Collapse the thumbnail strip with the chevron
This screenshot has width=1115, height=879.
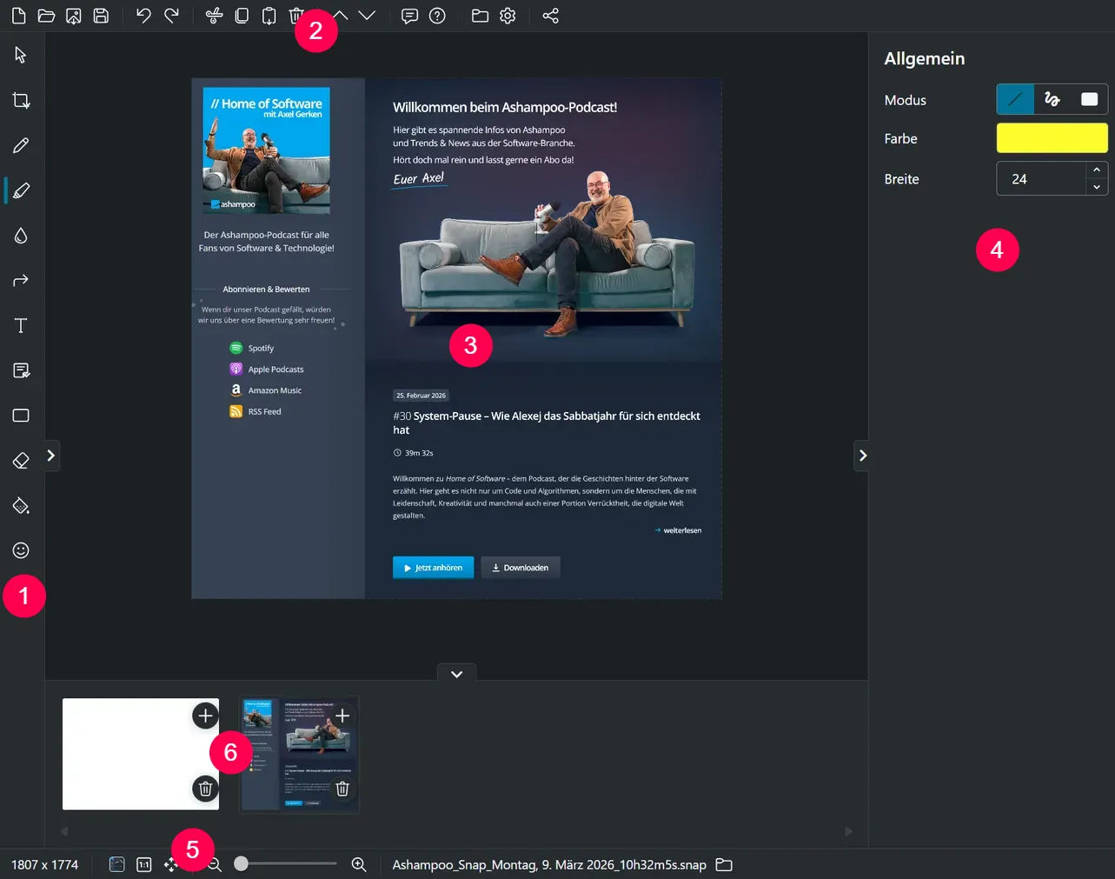pos(456,673)
